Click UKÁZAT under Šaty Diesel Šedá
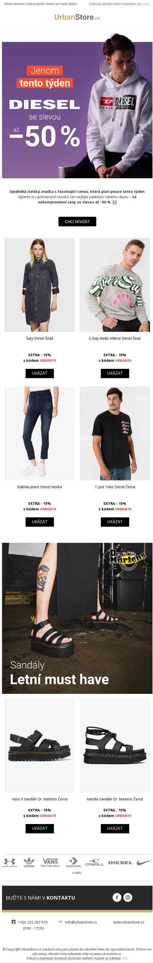This screenshot has width=153, height=963. (x=39, y=373)
